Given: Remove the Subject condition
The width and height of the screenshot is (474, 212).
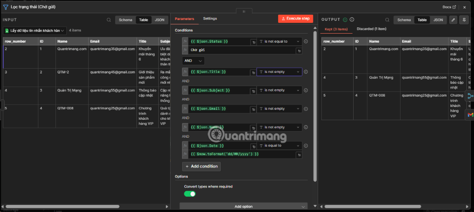Looking at the screenshot, I should pyautogui.click(x=306, y=90).
